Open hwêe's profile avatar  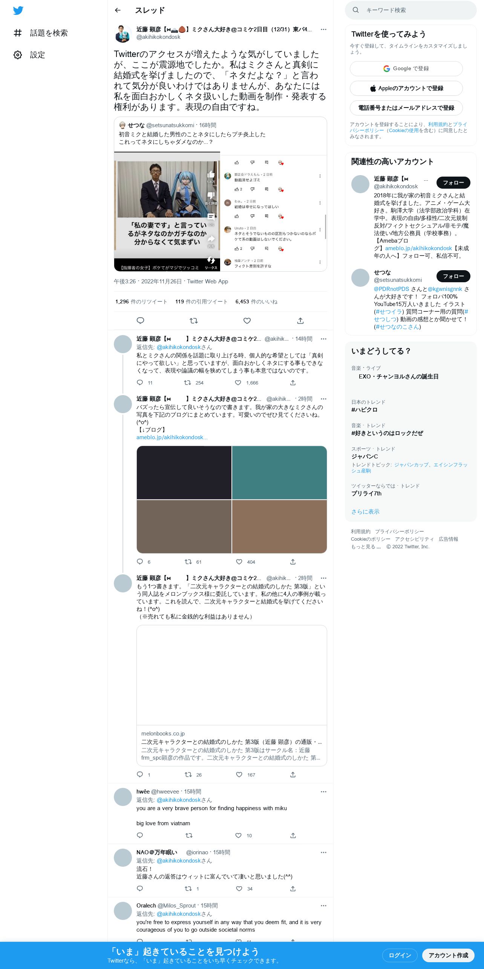pos(123,797)
